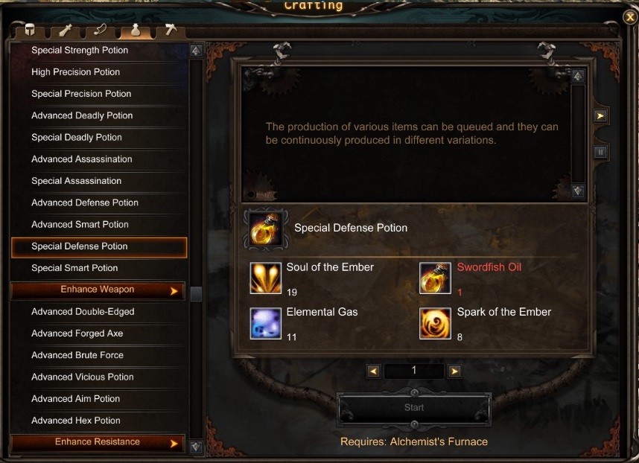
Task: Click the Special Defense Potion result icon
Action: tap(266, 228)
